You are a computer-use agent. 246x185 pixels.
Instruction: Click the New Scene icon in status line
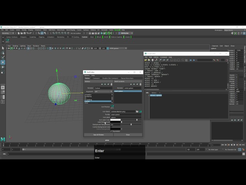click(x=19, y=33)
